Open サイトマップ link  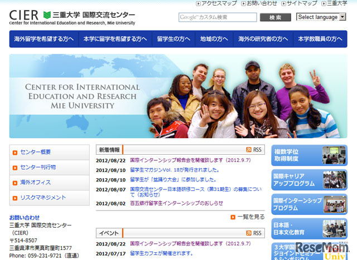302,3
